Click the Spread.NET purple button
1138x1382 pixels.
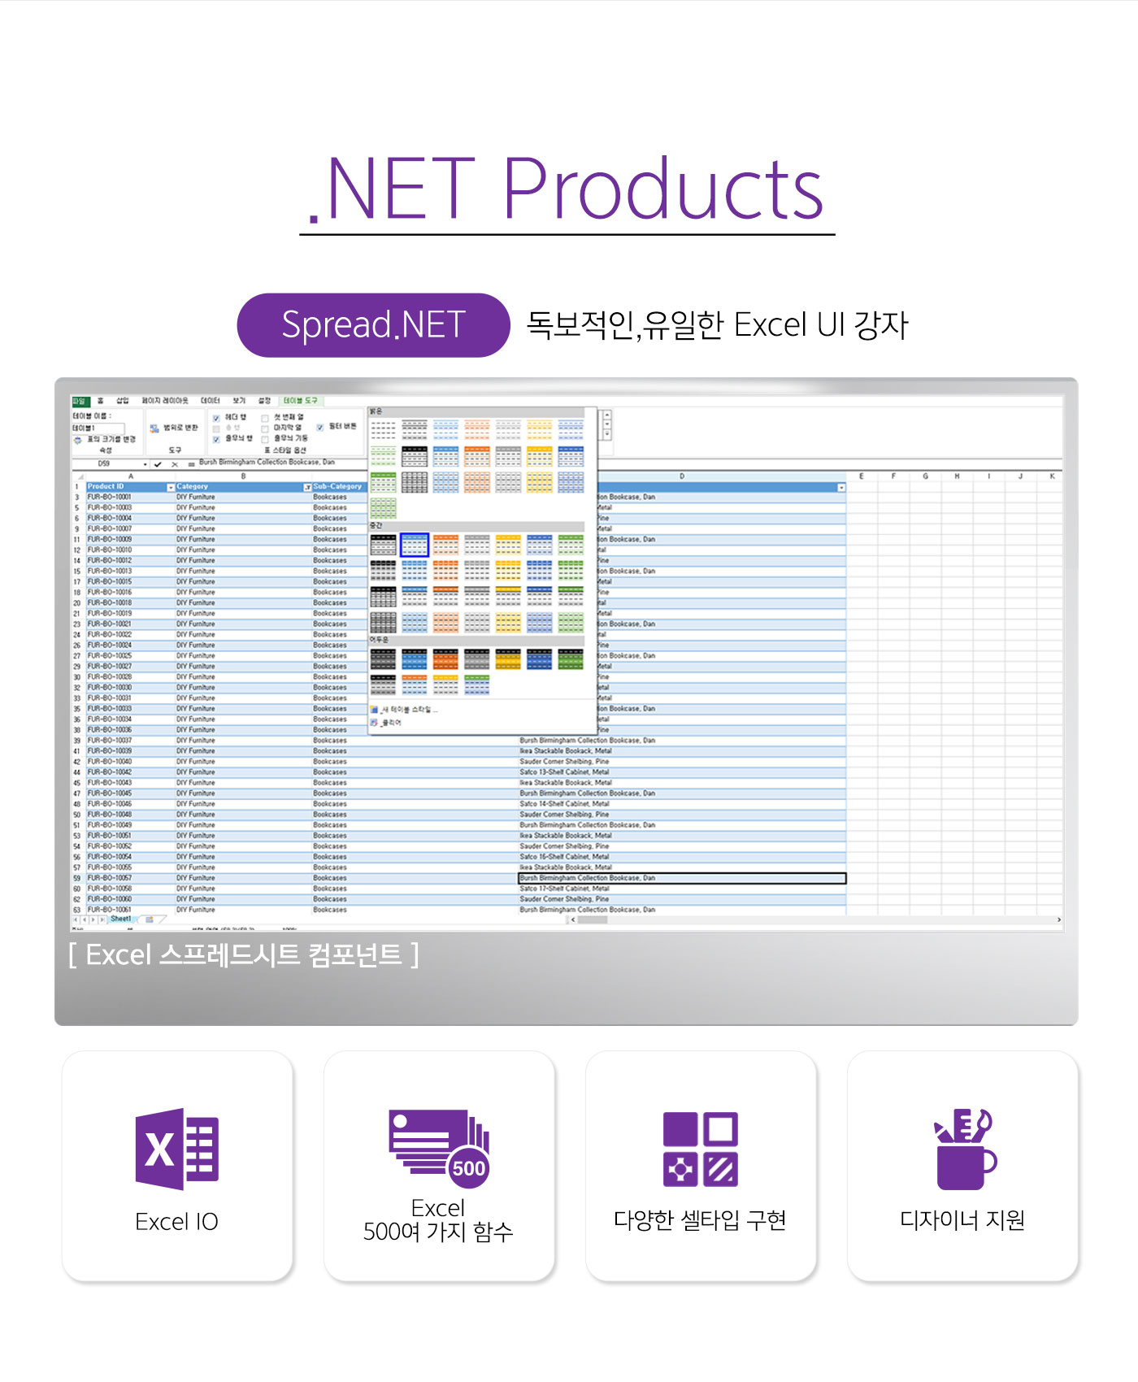pyautogui.click(x=373, y=325)
